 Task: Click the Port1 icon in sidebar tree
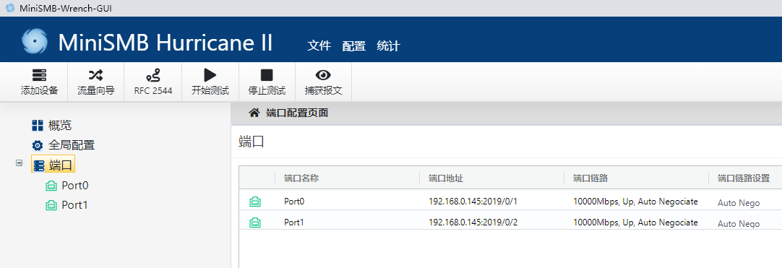pos(51,205)
